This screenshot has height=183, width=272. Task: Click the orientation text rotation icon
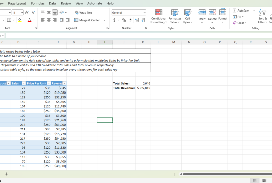point(62,12)
